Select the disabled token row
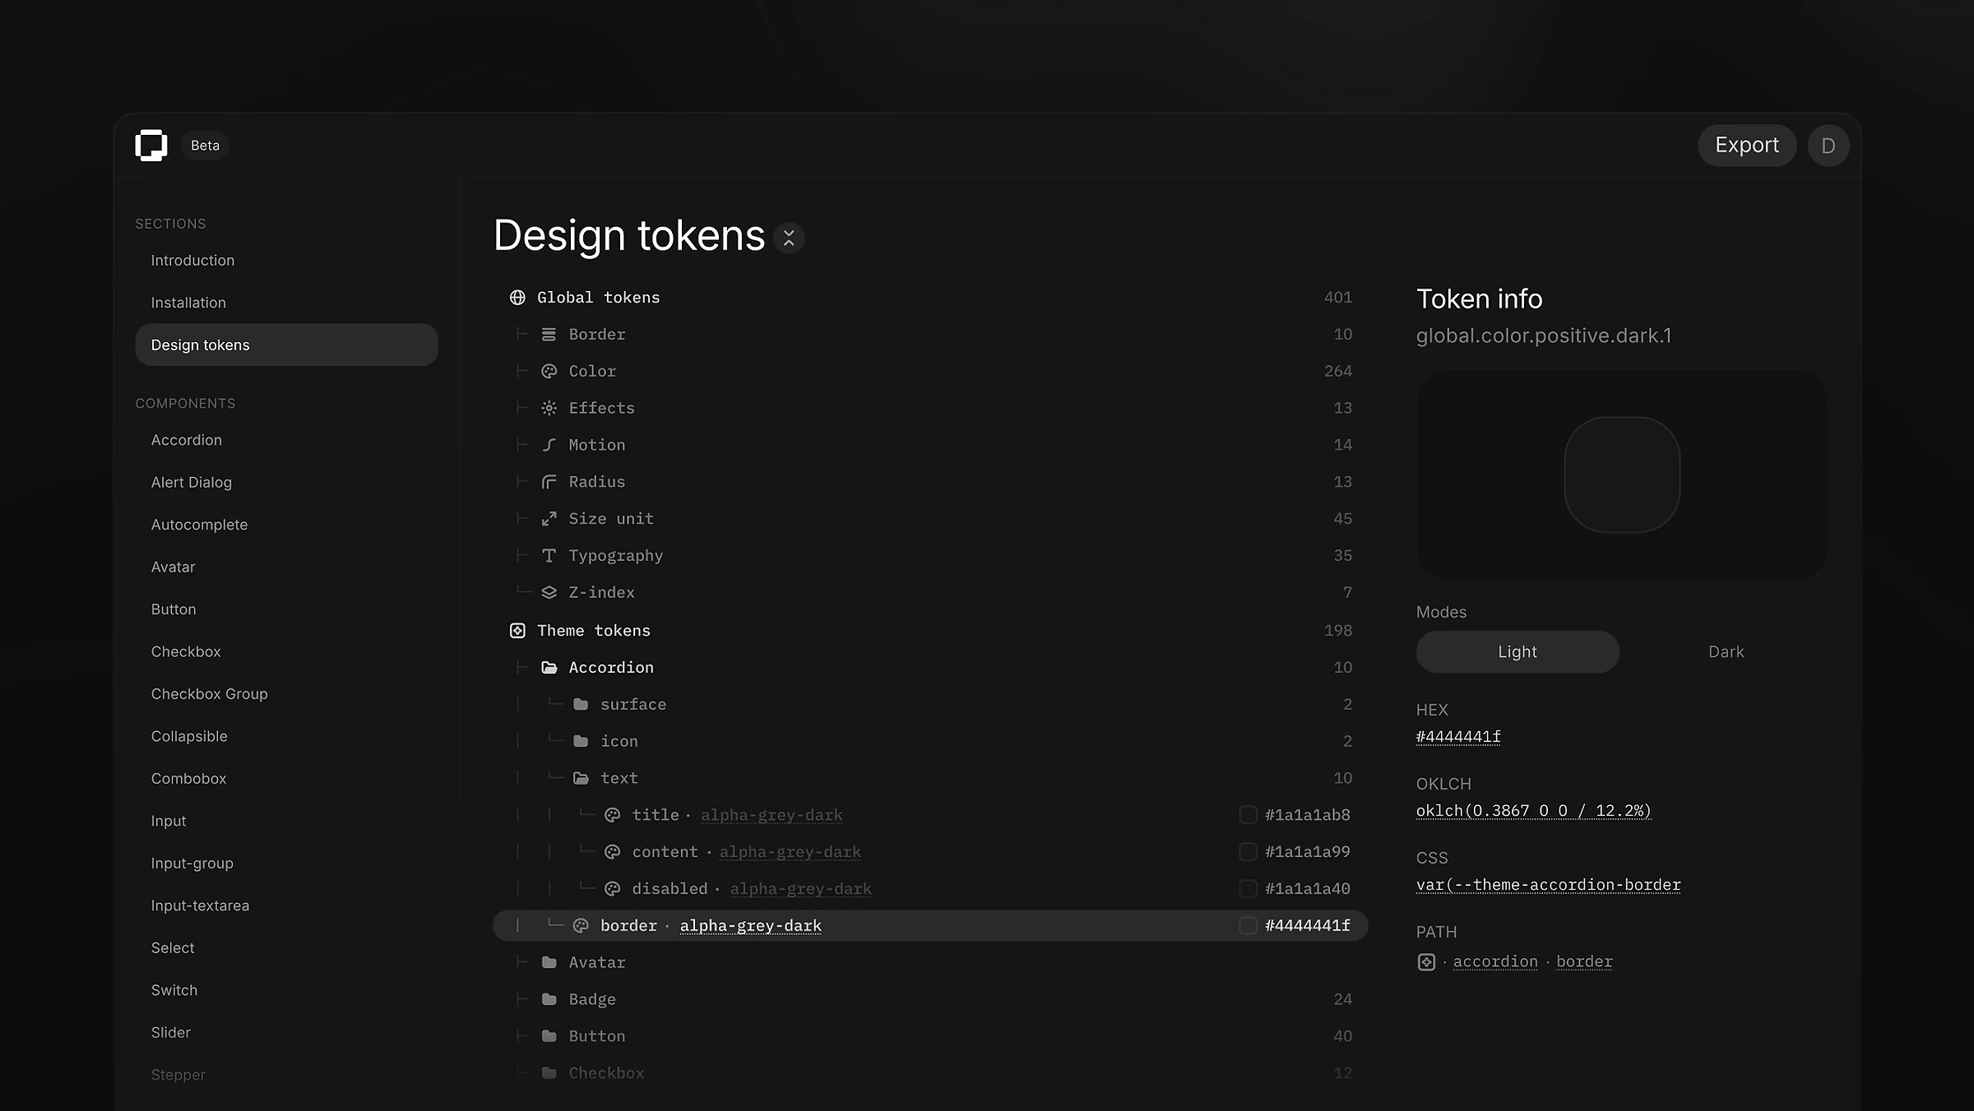This screenshot has width=1974, height=1111. (x=930, y=889)
